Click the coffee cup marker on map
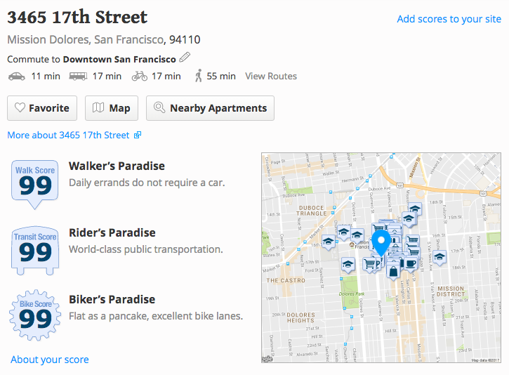 411,264
